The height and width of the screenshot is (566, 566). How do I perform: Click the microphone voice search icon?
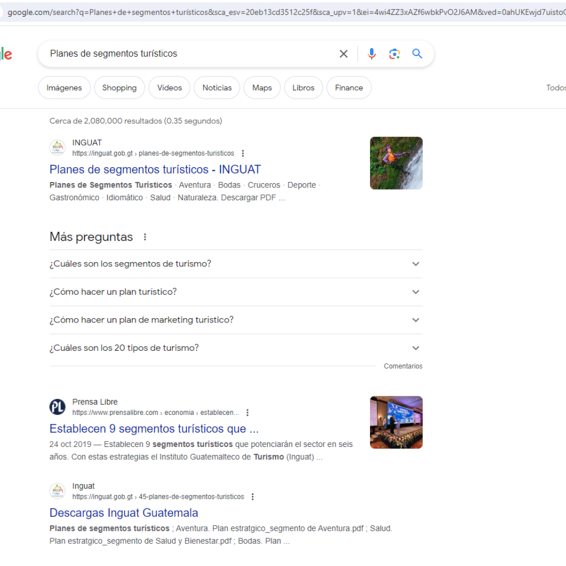click(x=371, y=53)
